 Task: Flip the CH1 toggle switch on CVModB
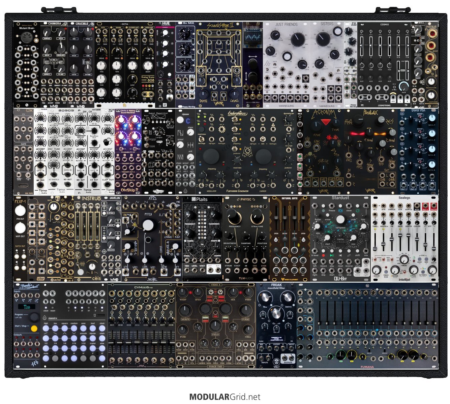[114, 307]
